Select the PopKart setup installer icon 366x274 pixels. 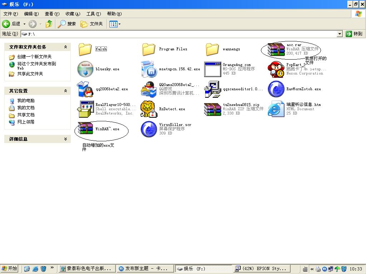tap(276, 69)
